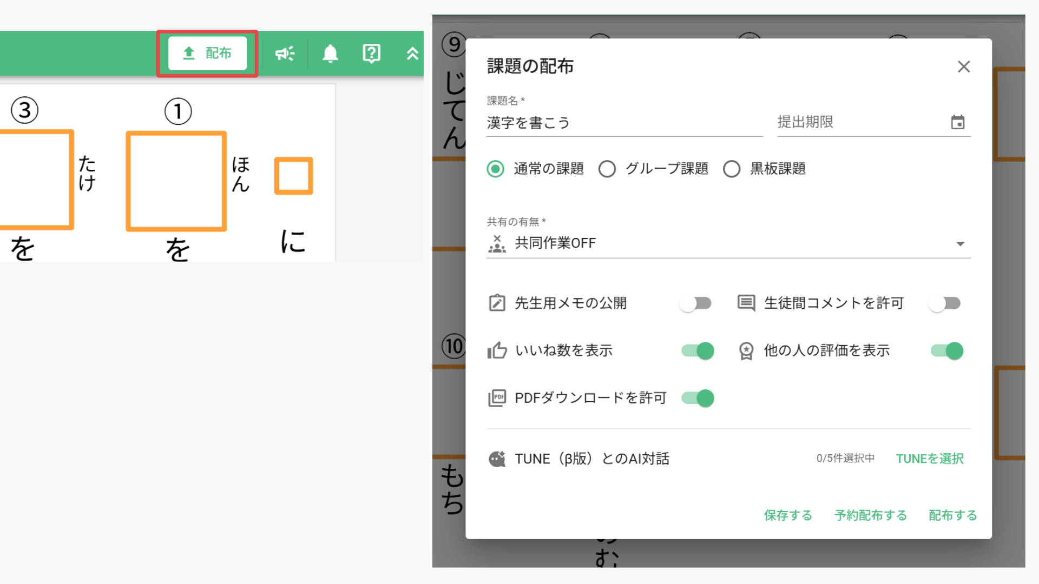The height and width of the screenshot is (584, 1039).
Task: Click the 共同作業OFF people icon
Action: tap(497, 243)
